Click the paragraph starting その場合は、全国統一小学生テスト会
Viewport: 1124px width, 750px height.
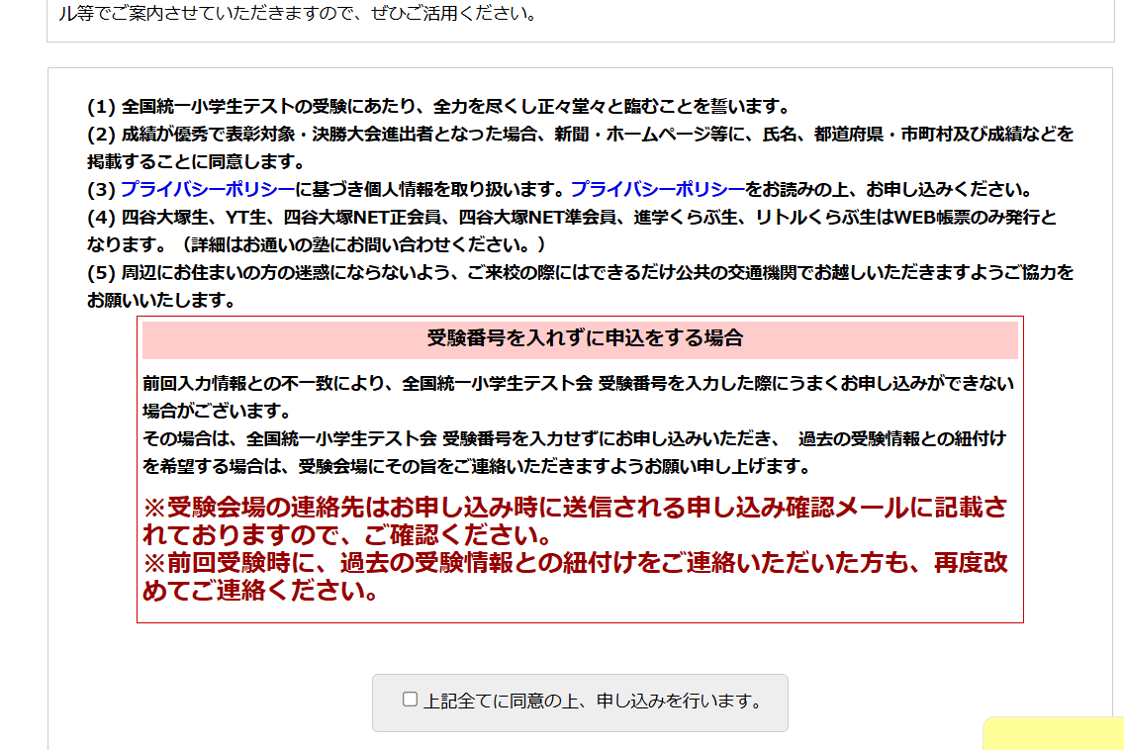coord(574,438)
